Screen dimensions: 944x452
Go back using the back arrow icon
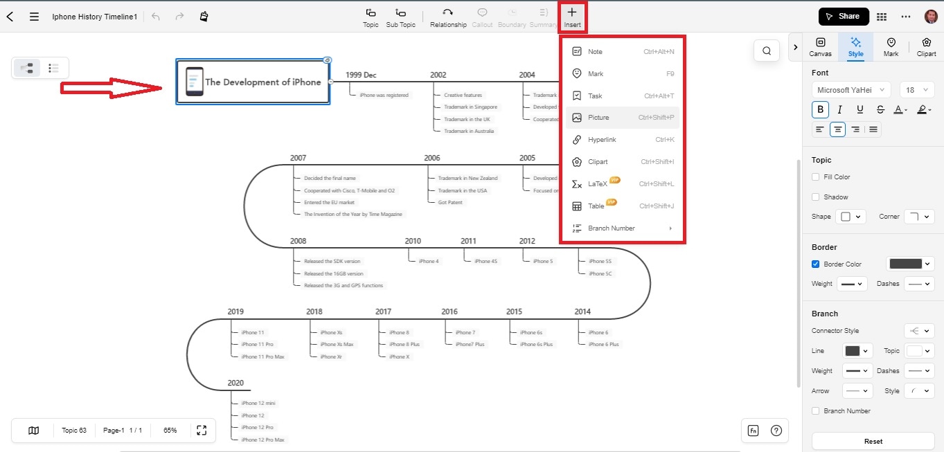click(10, 17)
